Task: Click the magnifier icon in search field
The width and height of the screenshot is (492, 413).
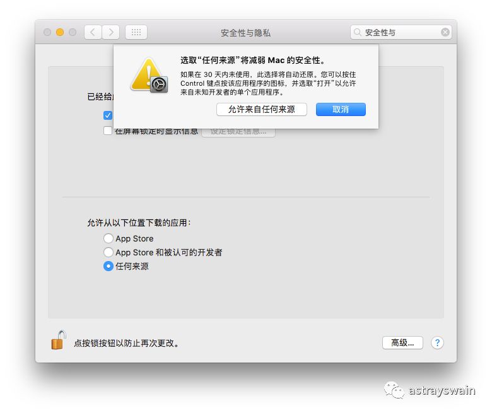Action: coord(358,32)
